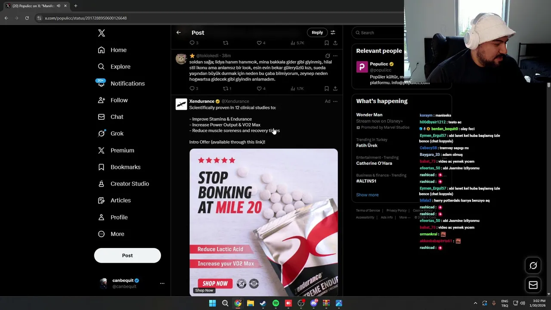Screen dimensions: 551x310
Task: Open a new browser tab
Action: coord(76,6)
